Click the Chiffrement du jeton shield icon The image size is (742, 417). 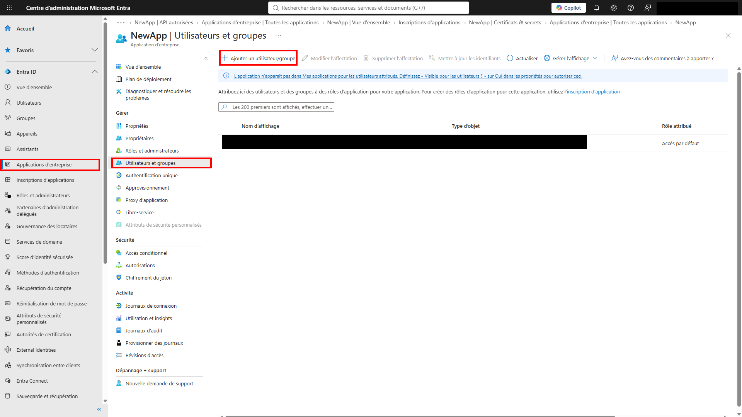point(119,278)
